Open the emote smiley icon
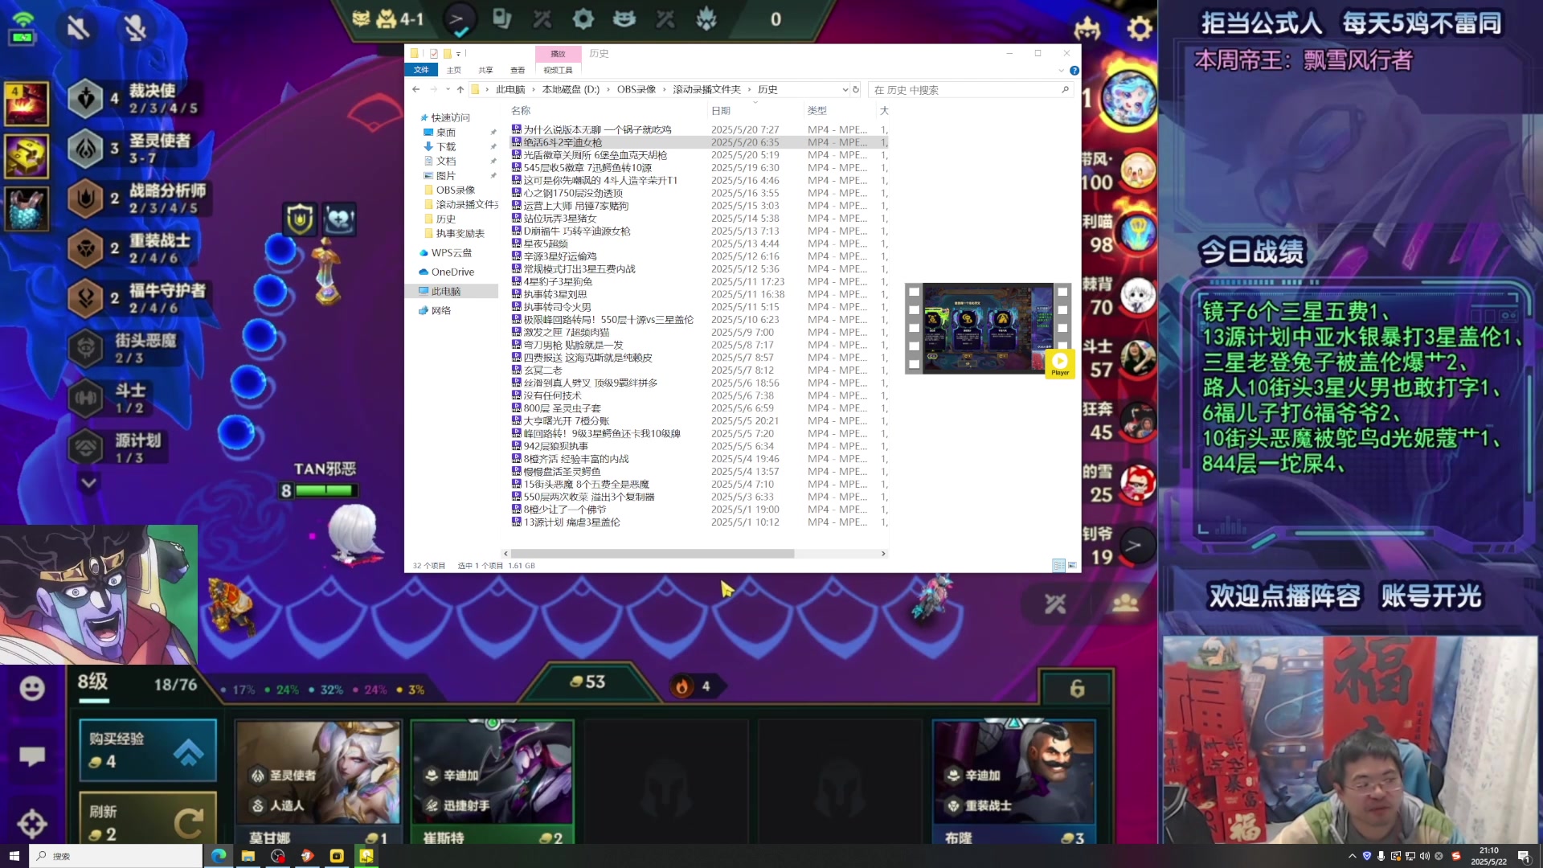This screenshot has height=868, width=1543. click(32, 689)
